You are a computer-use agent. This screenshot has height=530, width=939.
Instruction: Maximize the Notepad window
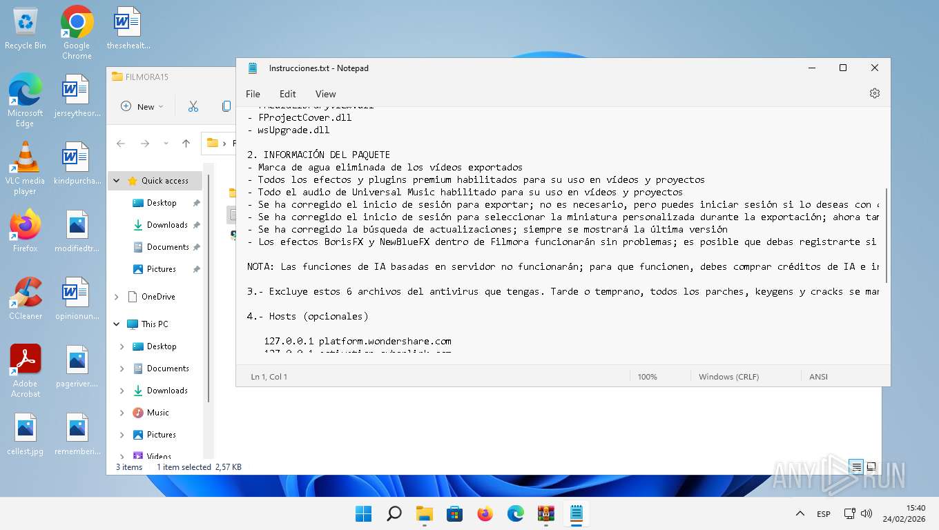click(843, 68)
